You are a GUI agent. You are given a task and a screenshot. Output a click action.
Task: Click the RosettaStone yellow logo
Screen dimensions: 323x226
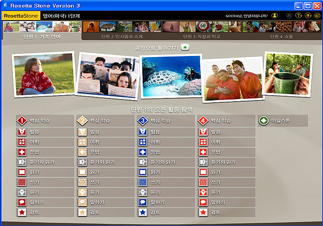coord(21,16)
